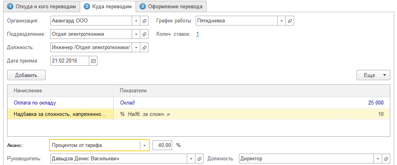Click open icon next to Организация field

click(144, 21)
